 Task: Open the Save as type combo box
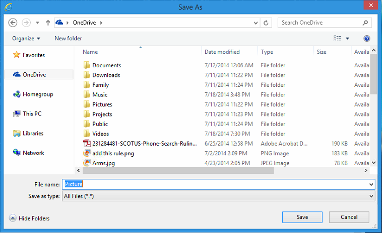218,196
